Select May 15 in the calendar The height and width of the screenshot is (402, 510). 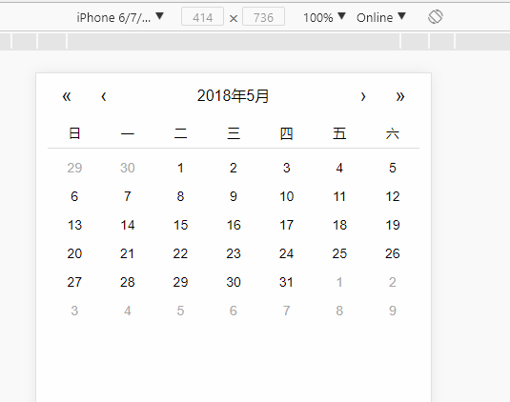tap(180, 225)
